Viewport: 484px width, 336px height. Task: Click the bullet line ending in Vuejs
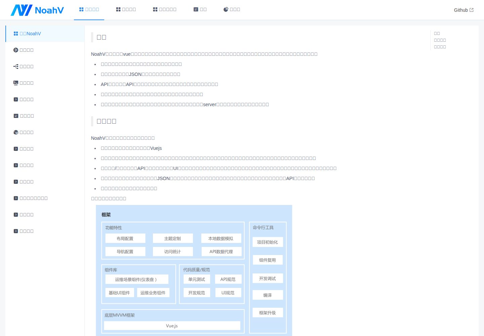(131, 148)
